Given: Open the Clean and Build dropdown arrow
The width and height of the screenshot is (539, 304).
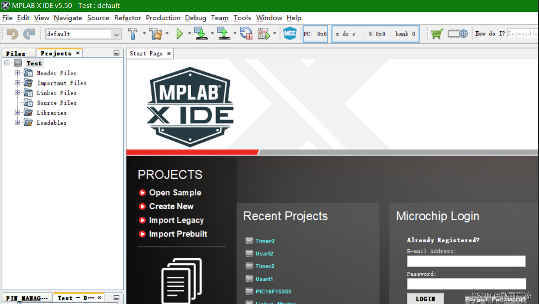Looking at the screenshot, I should [x=167, y=33].
